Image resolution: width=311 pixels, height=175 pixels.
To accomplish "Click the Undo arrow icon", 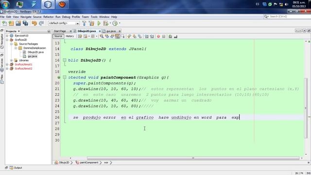I will point(34,23).
